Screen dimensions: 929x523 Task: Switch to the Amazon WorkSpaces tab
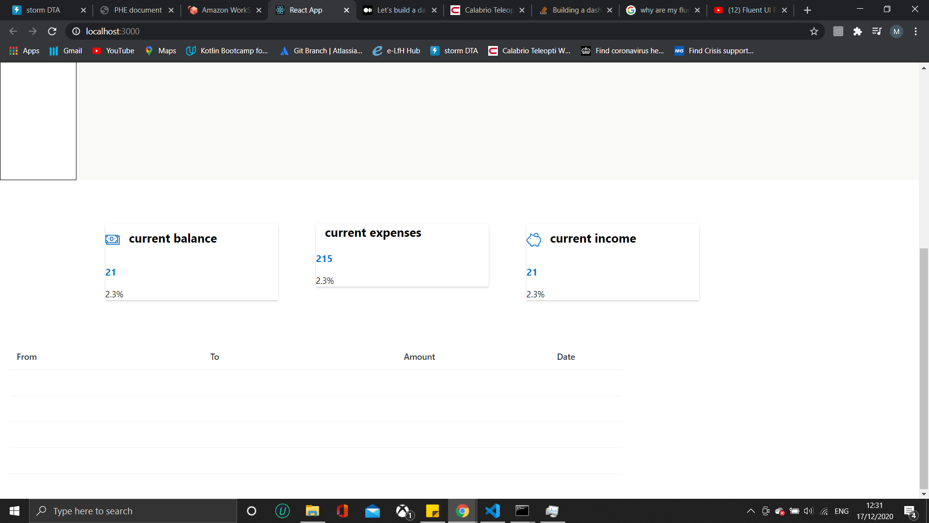(225, 10)
